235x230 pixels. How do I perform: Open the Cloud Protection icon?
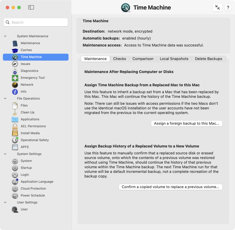tap(15, 188)
